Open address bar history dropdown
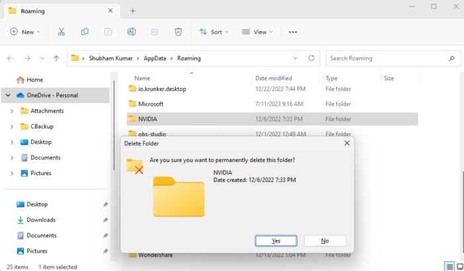The height and width of the screenshot is (271, 464). click(295, 58)
